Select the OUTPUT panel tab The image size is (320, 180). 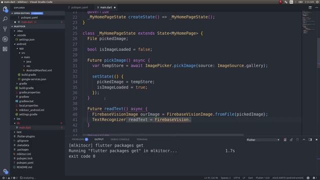99,139
